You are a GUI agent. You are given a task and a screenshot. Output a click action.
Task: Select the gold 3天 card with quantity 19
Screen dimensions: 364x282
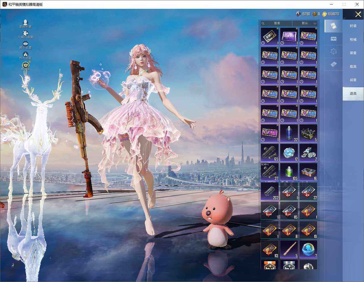click(x=308, y=230)
